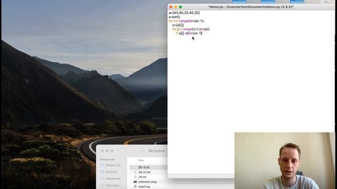Screen dimensions: 337x189
Task: Open Яндекс.Диск in Finder sidebar
Action: click(x=114, y=165)
